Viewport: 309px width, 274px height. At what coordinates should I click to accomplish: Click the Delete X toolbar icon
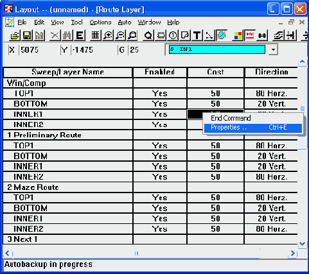[55, 35]
